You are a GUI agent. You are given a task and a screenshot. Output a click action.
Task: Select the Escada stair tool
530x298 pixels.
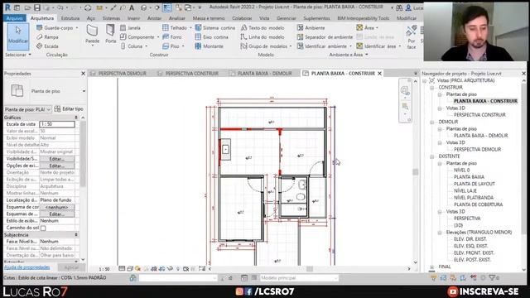(x=48, y=46)
